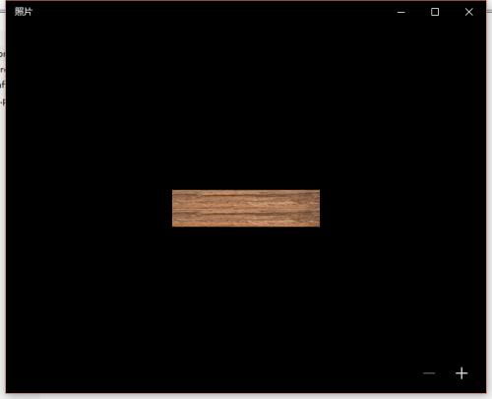Click the 照片 title text

pos(24,12)
